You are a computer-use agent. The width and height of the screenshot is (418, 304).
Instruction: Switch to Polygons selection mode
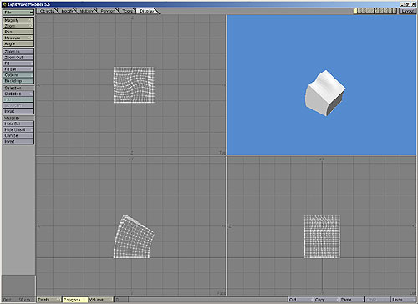[75, 300]
